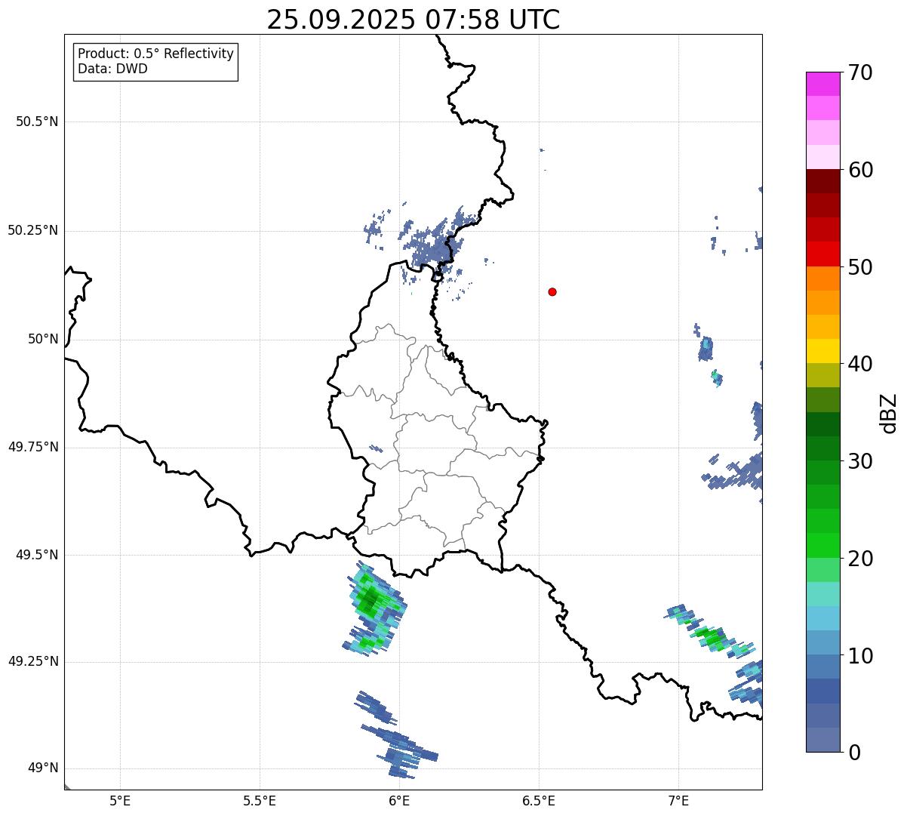
Task: Click the '7°E' longitude label
Action: coord(678,800)
